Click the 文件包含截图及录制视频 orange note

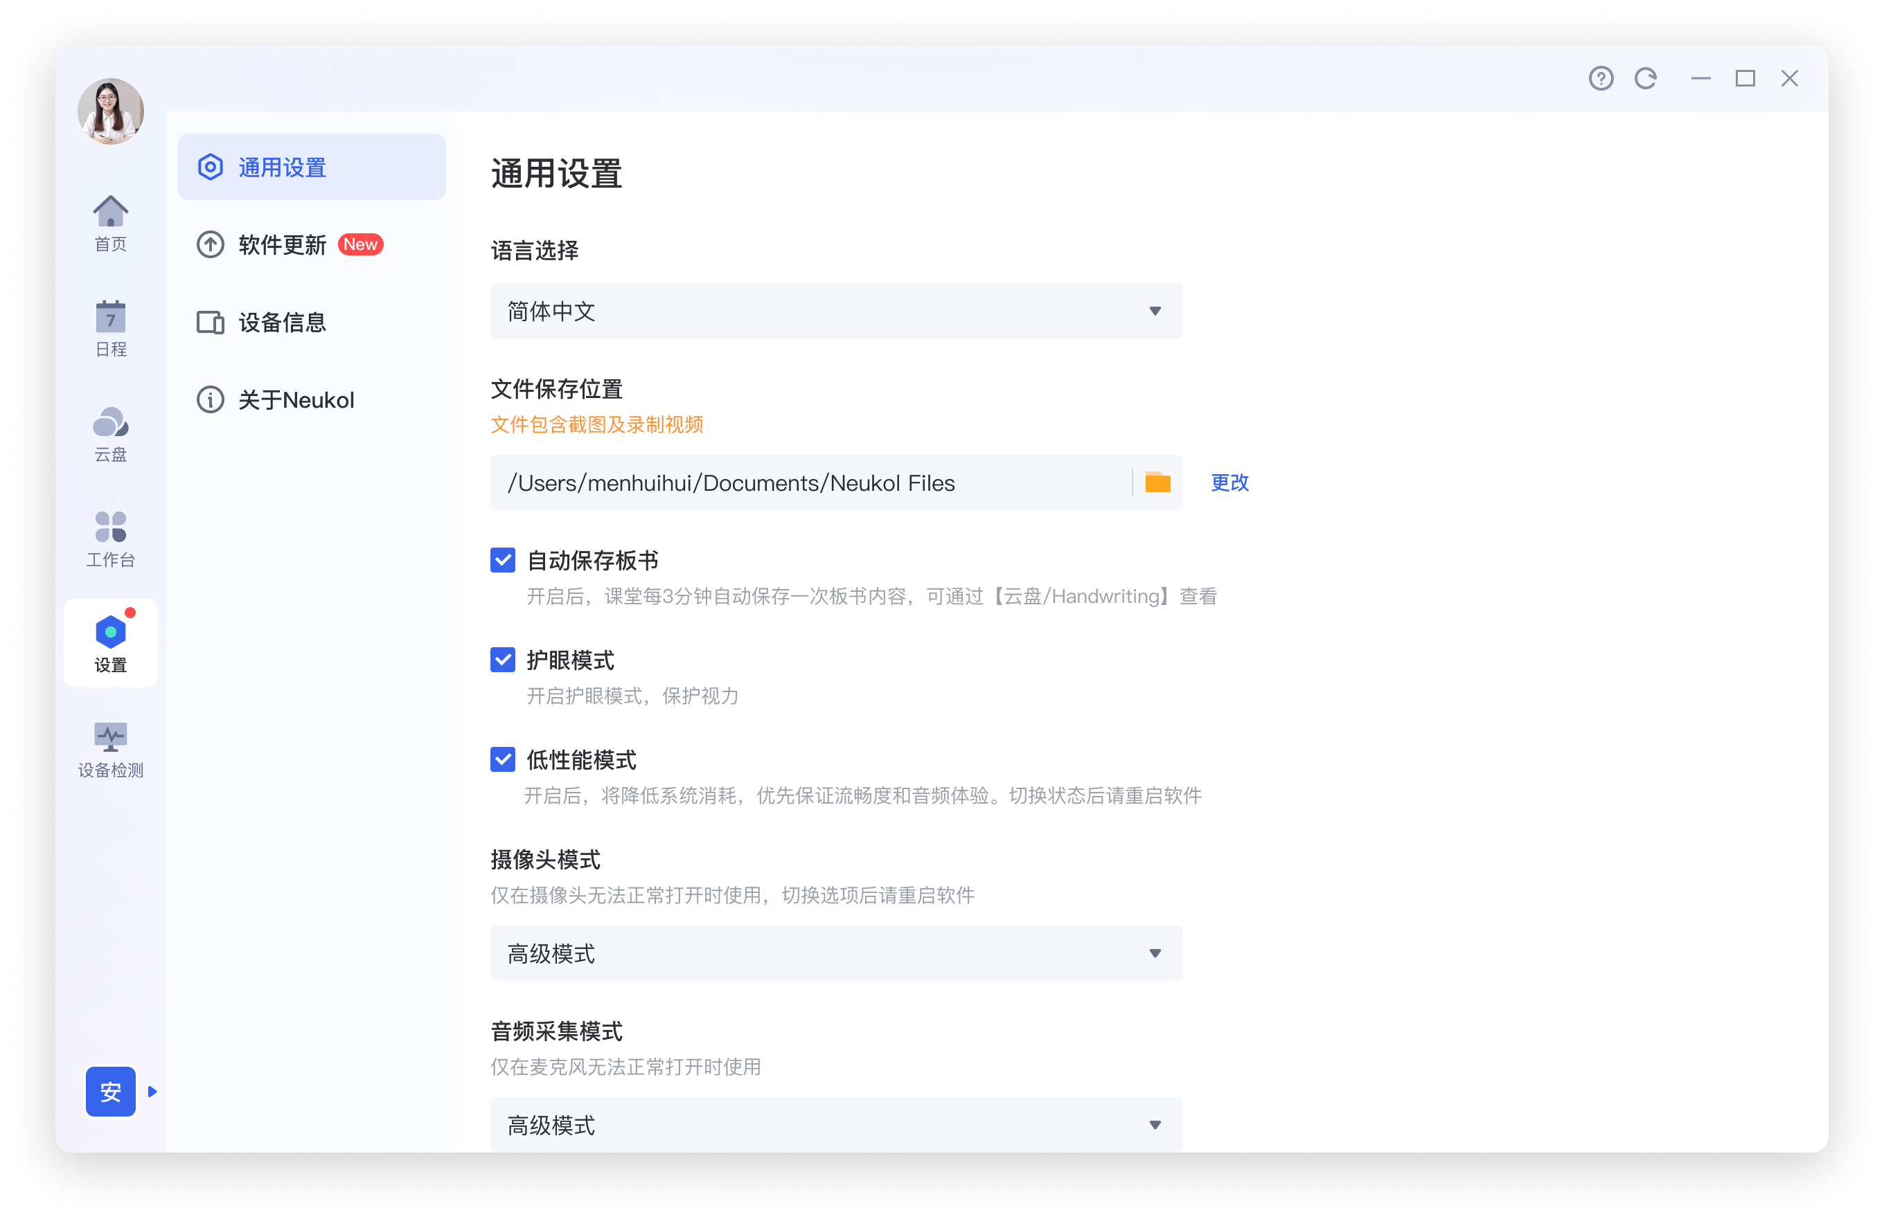pyautogui.click(x=597, y=425)
